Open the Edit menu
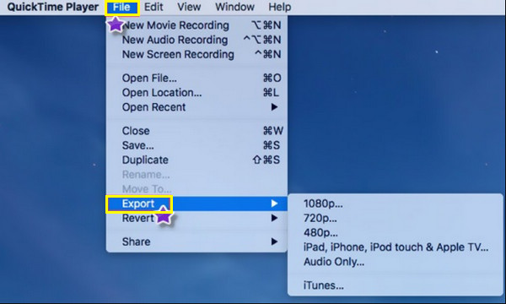Image resolution: width=506 pixels, height=304 pixels. (153, 7)
